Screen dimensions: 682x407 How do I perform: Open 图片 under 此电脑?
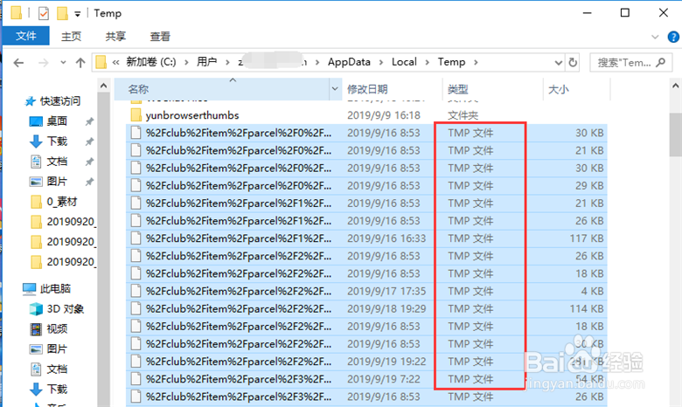coord(57,348)
